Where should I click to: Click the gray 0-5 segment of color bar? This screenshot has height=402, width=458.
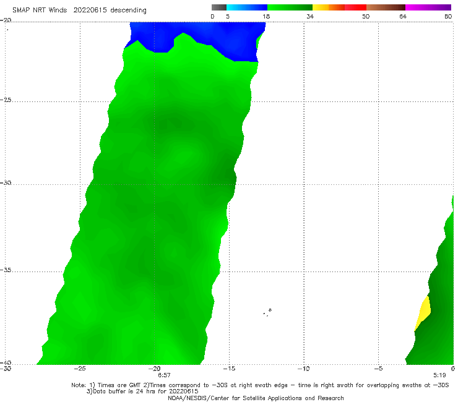(x=219, y=7)
